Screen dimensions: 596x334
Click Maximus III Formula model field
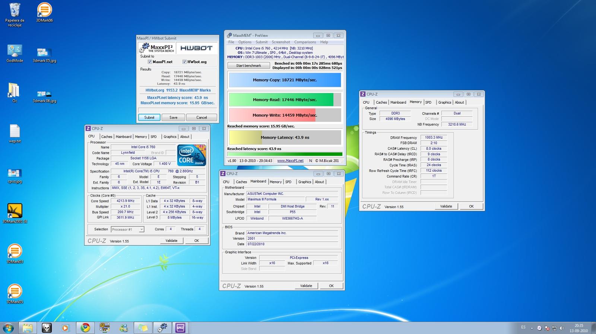(276, 200)
